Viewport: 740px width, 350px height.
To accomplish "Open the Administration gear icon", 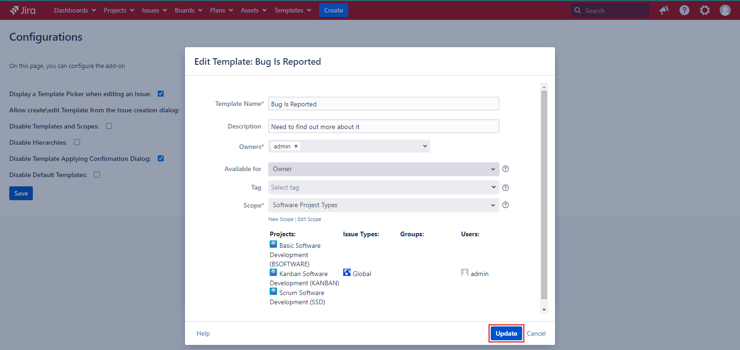I will pyautogui.click(x=704, y=10).
